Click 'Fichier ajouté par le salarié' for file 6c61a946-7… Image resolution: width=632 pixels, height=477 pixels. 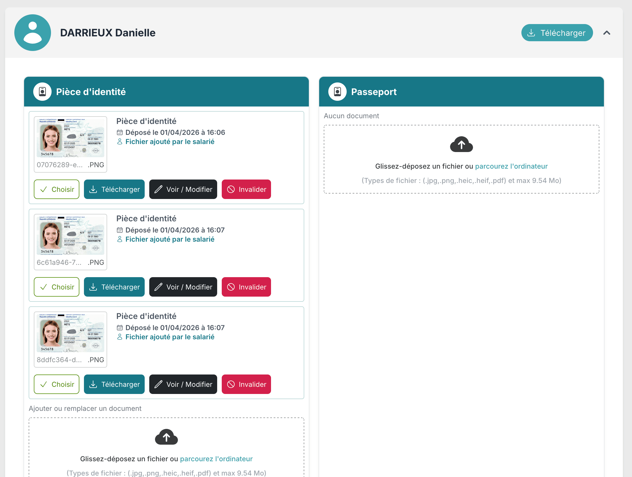(x=170, y=239)
